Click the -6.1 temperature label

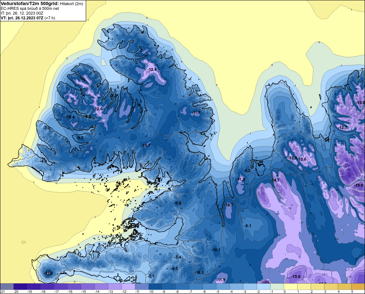[x=248, y=226]
